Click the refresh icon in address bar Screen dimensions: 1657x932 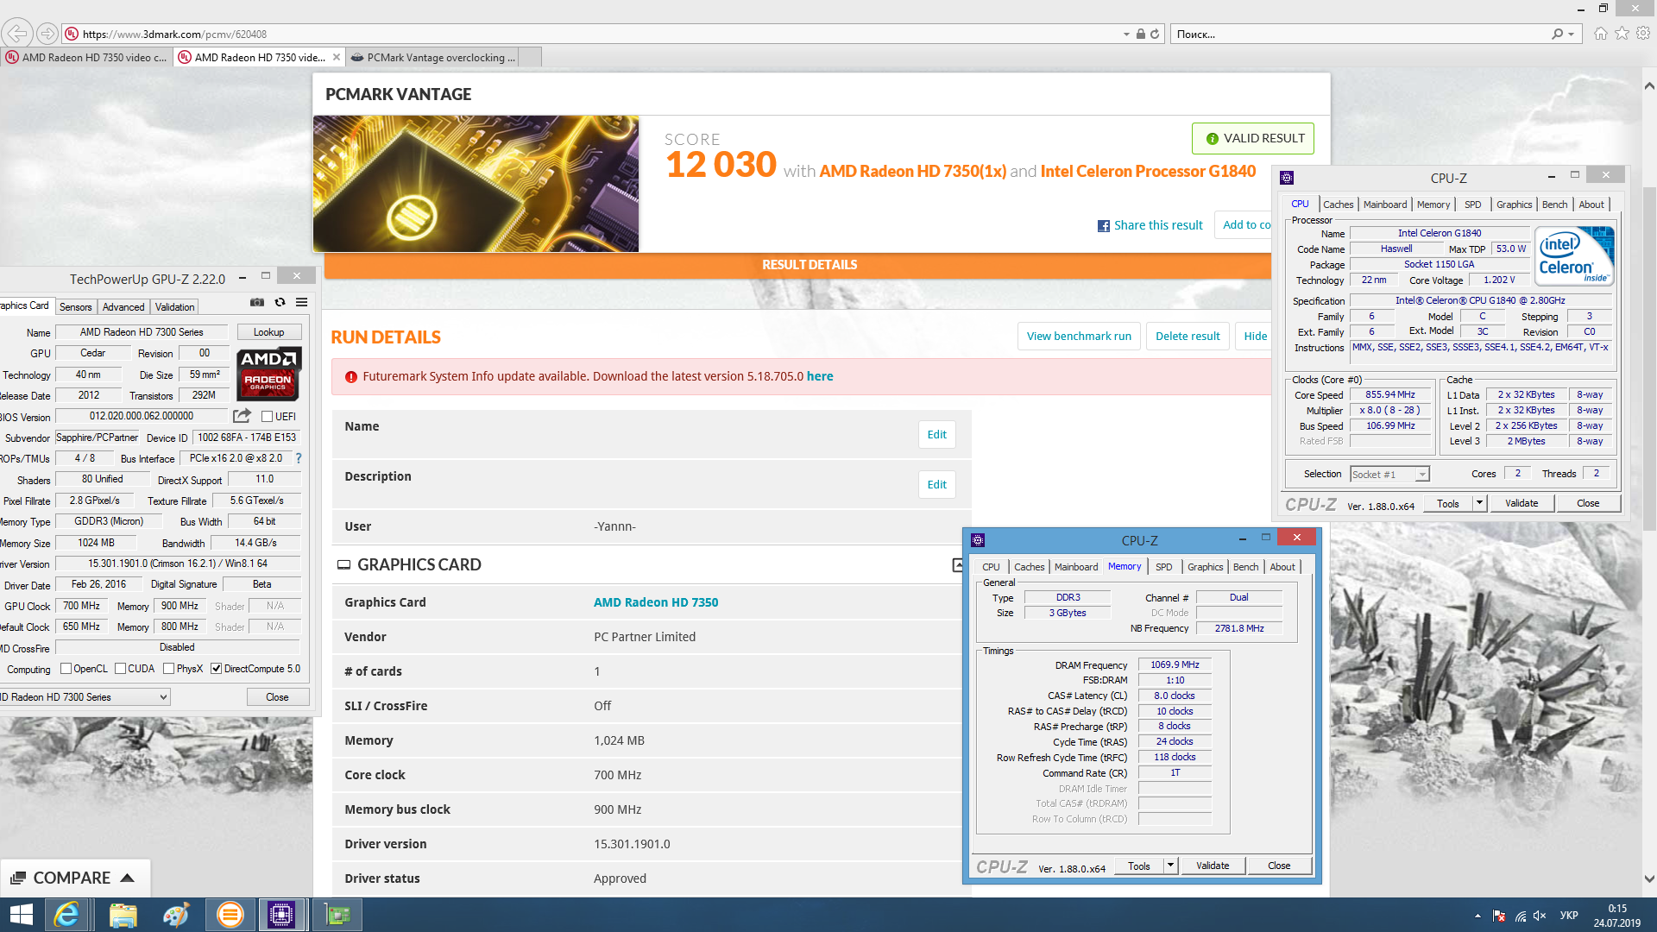pyautogui.click(x=1155, y=34)
